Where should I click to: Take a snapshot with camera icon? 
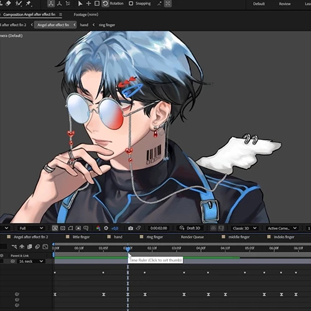tap(131, 228)
